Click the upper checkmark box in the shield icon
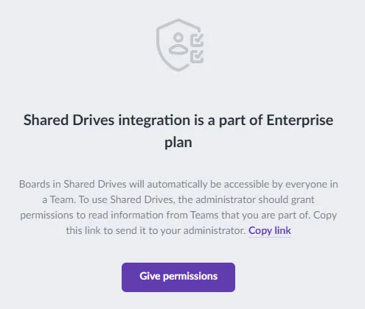Image resolution: width=365 pixels, height=309 pixels. 197,40
